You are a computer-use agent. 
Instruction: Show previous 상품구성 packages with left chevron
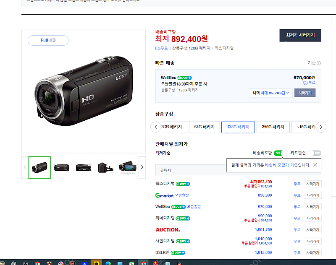[x=156, y=127]
